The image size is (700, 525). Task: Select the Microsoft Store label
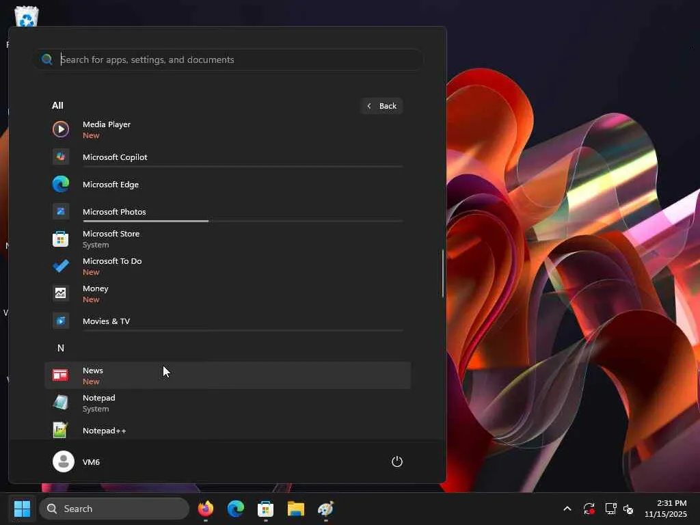pos(111,234)
